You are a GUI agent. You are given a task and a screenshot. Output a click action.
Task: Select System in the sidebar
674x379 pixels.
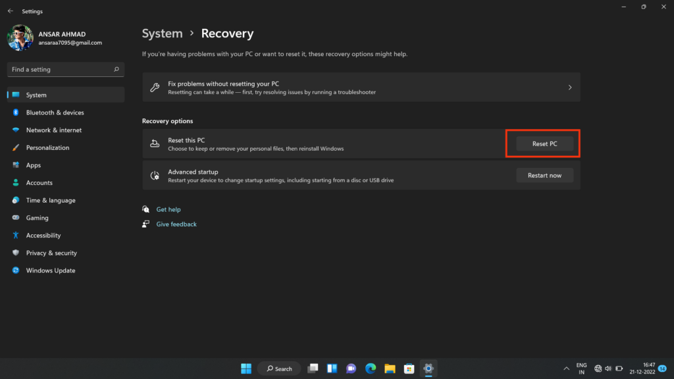[66, 95]
